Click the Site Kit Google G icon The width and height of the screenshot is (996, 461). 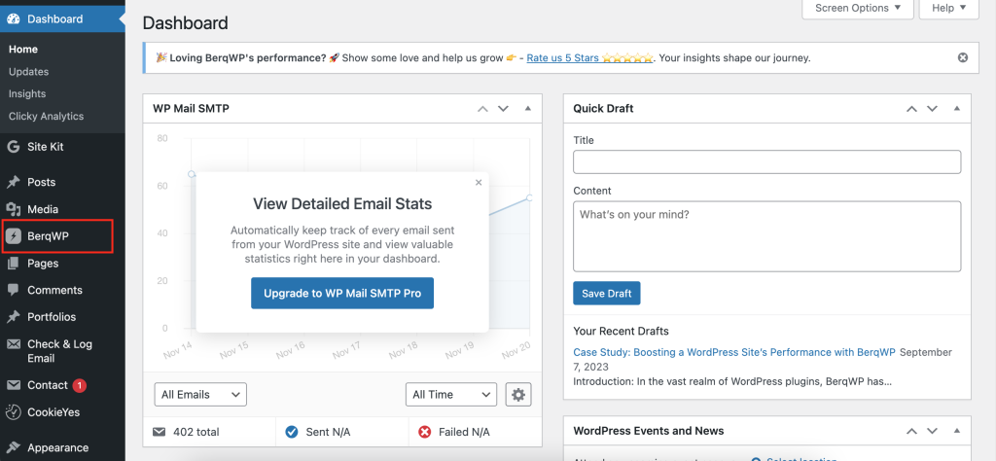click(14, 147)
